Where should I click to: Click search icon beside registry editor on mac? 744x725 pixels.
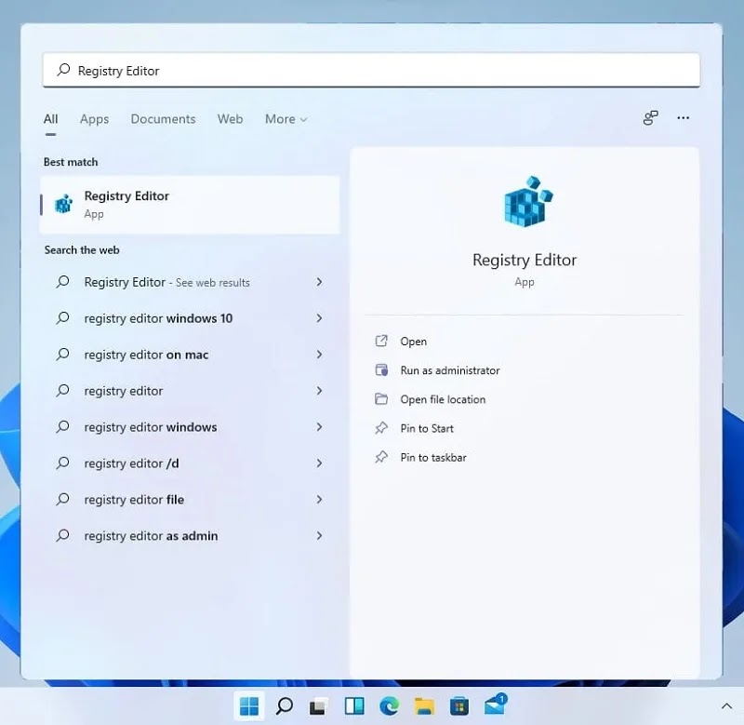[x=62, y=355]
